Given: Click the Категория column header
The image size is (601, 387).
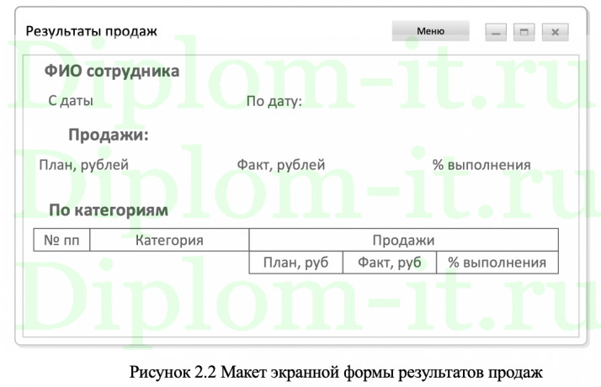Looking at the screenshot, I should (169, 241).
